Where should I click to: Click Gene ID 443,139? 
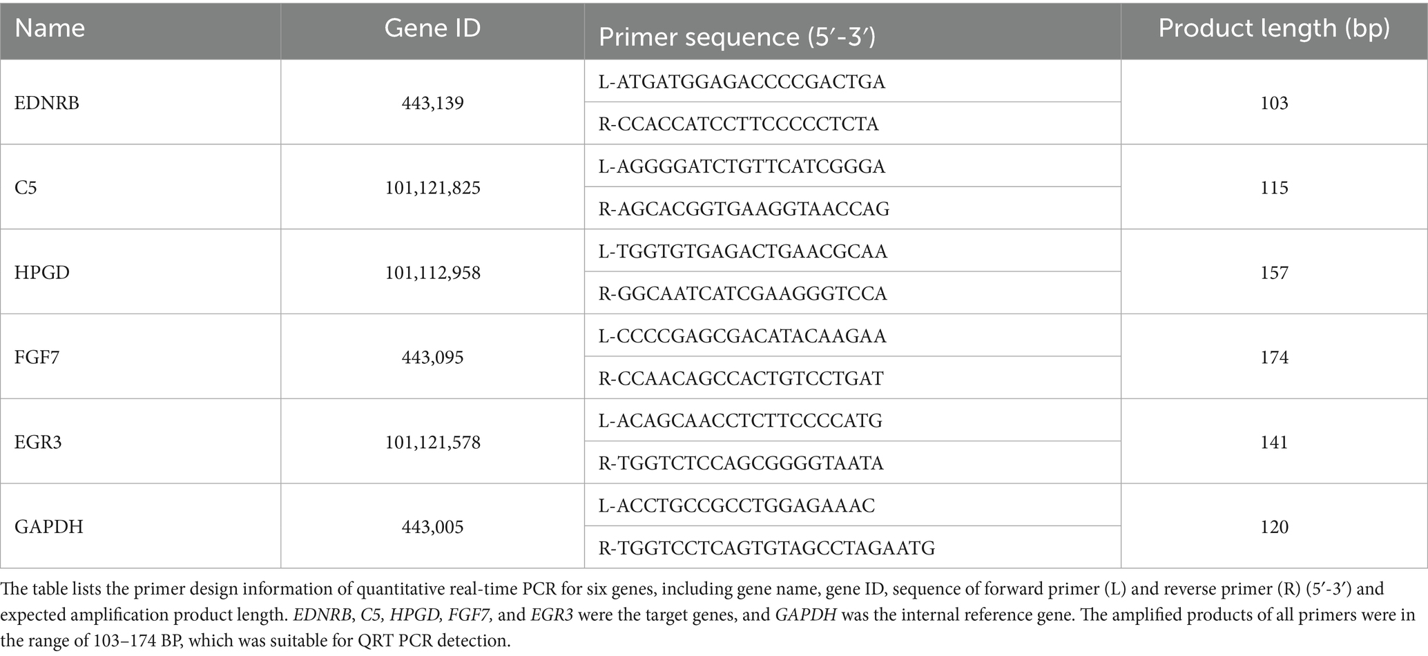[432, 103]
